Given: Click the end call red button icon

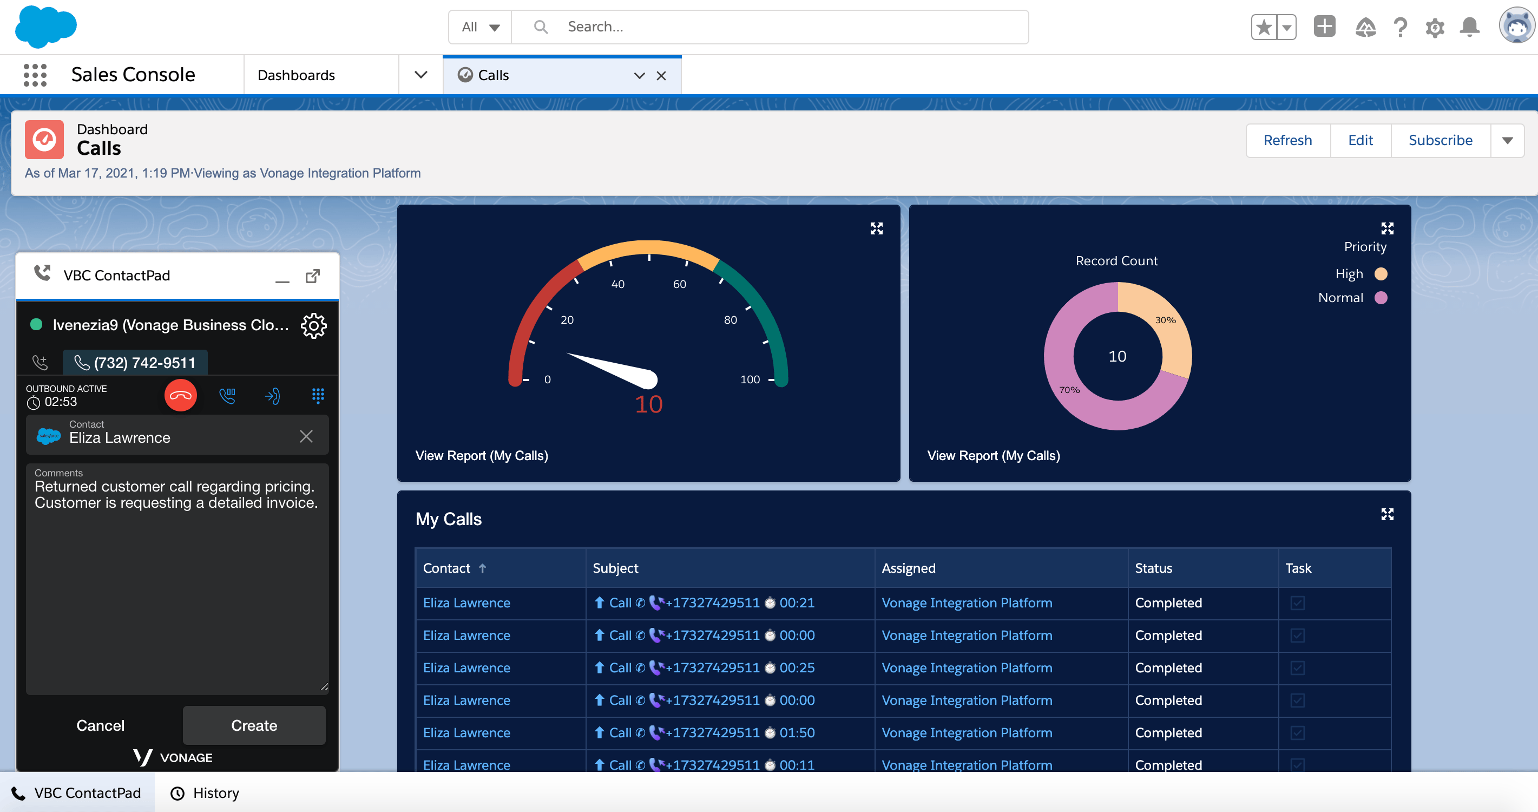Looking at the screenshot, I should click(x=180, y=396).
